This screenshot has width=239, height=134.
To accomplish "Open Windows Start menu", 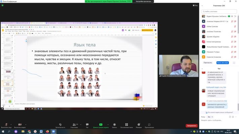I will [x=3, y=131].
